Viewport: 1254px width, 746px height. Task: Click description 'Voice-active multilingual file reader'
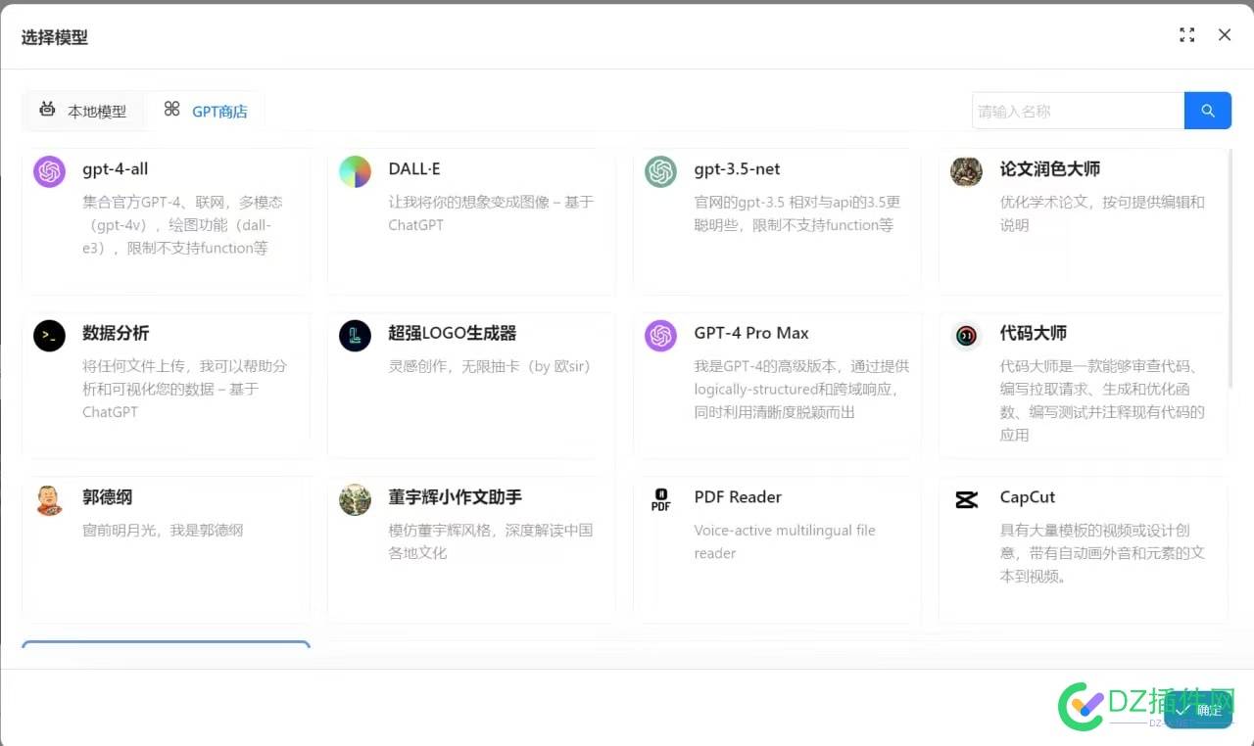pos(785,541)
